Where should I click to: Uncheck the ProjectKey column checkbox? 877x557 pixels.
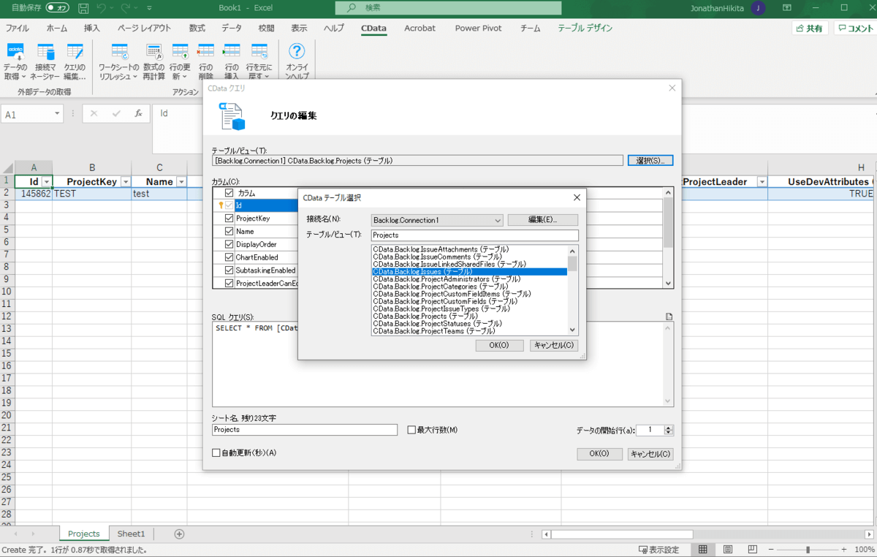click(x=229, y=219)
